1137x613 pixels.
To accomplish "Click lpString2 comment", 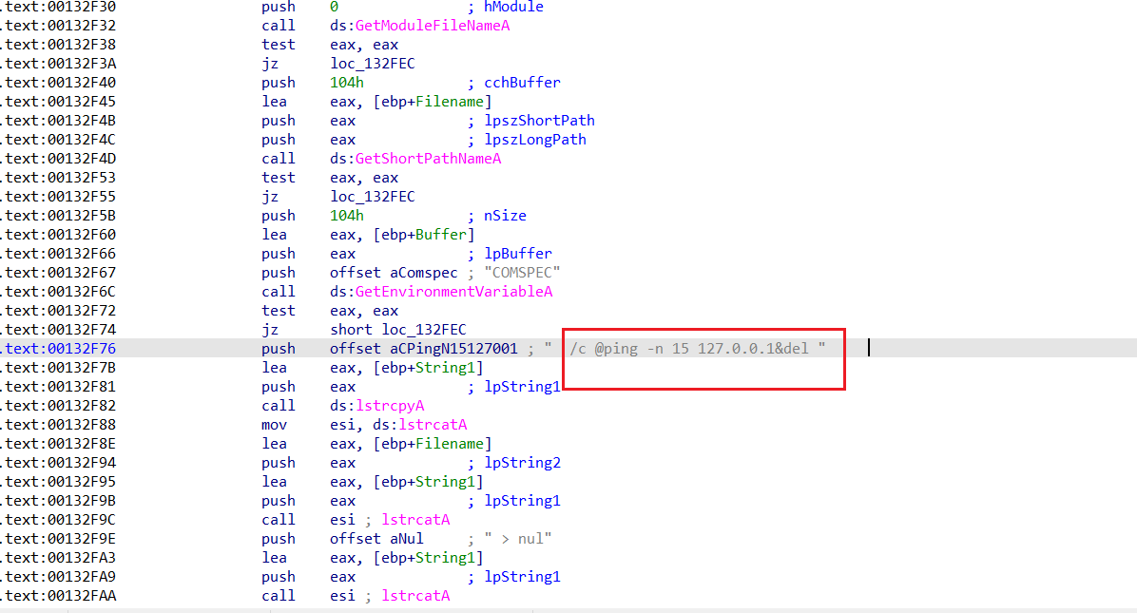I will tap(522, 463).
